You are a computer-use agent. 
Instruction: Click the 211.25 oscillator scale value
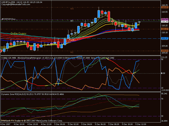point(164,57)
